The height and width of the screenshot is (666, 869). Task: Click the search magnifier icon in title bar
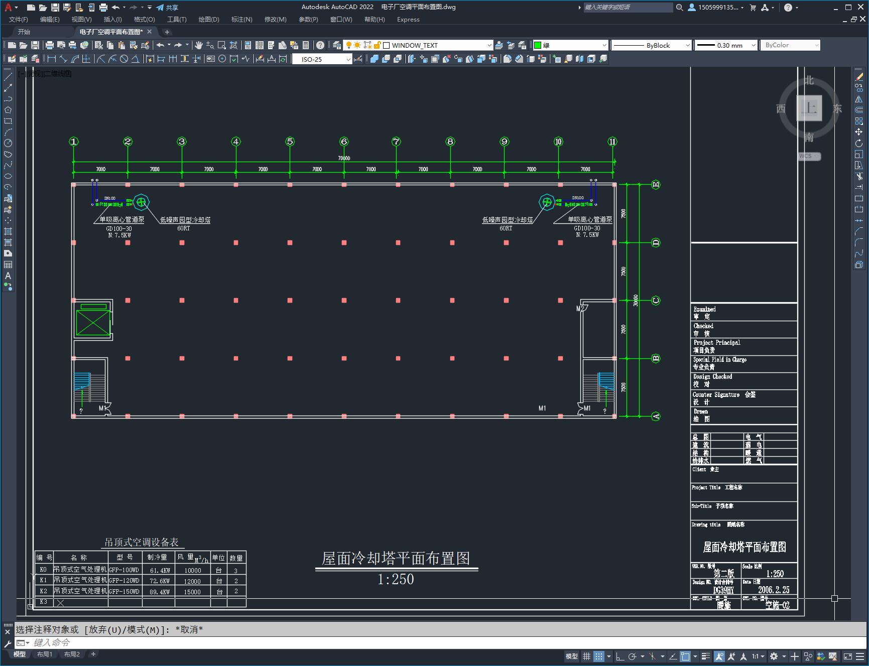(679, 8)
